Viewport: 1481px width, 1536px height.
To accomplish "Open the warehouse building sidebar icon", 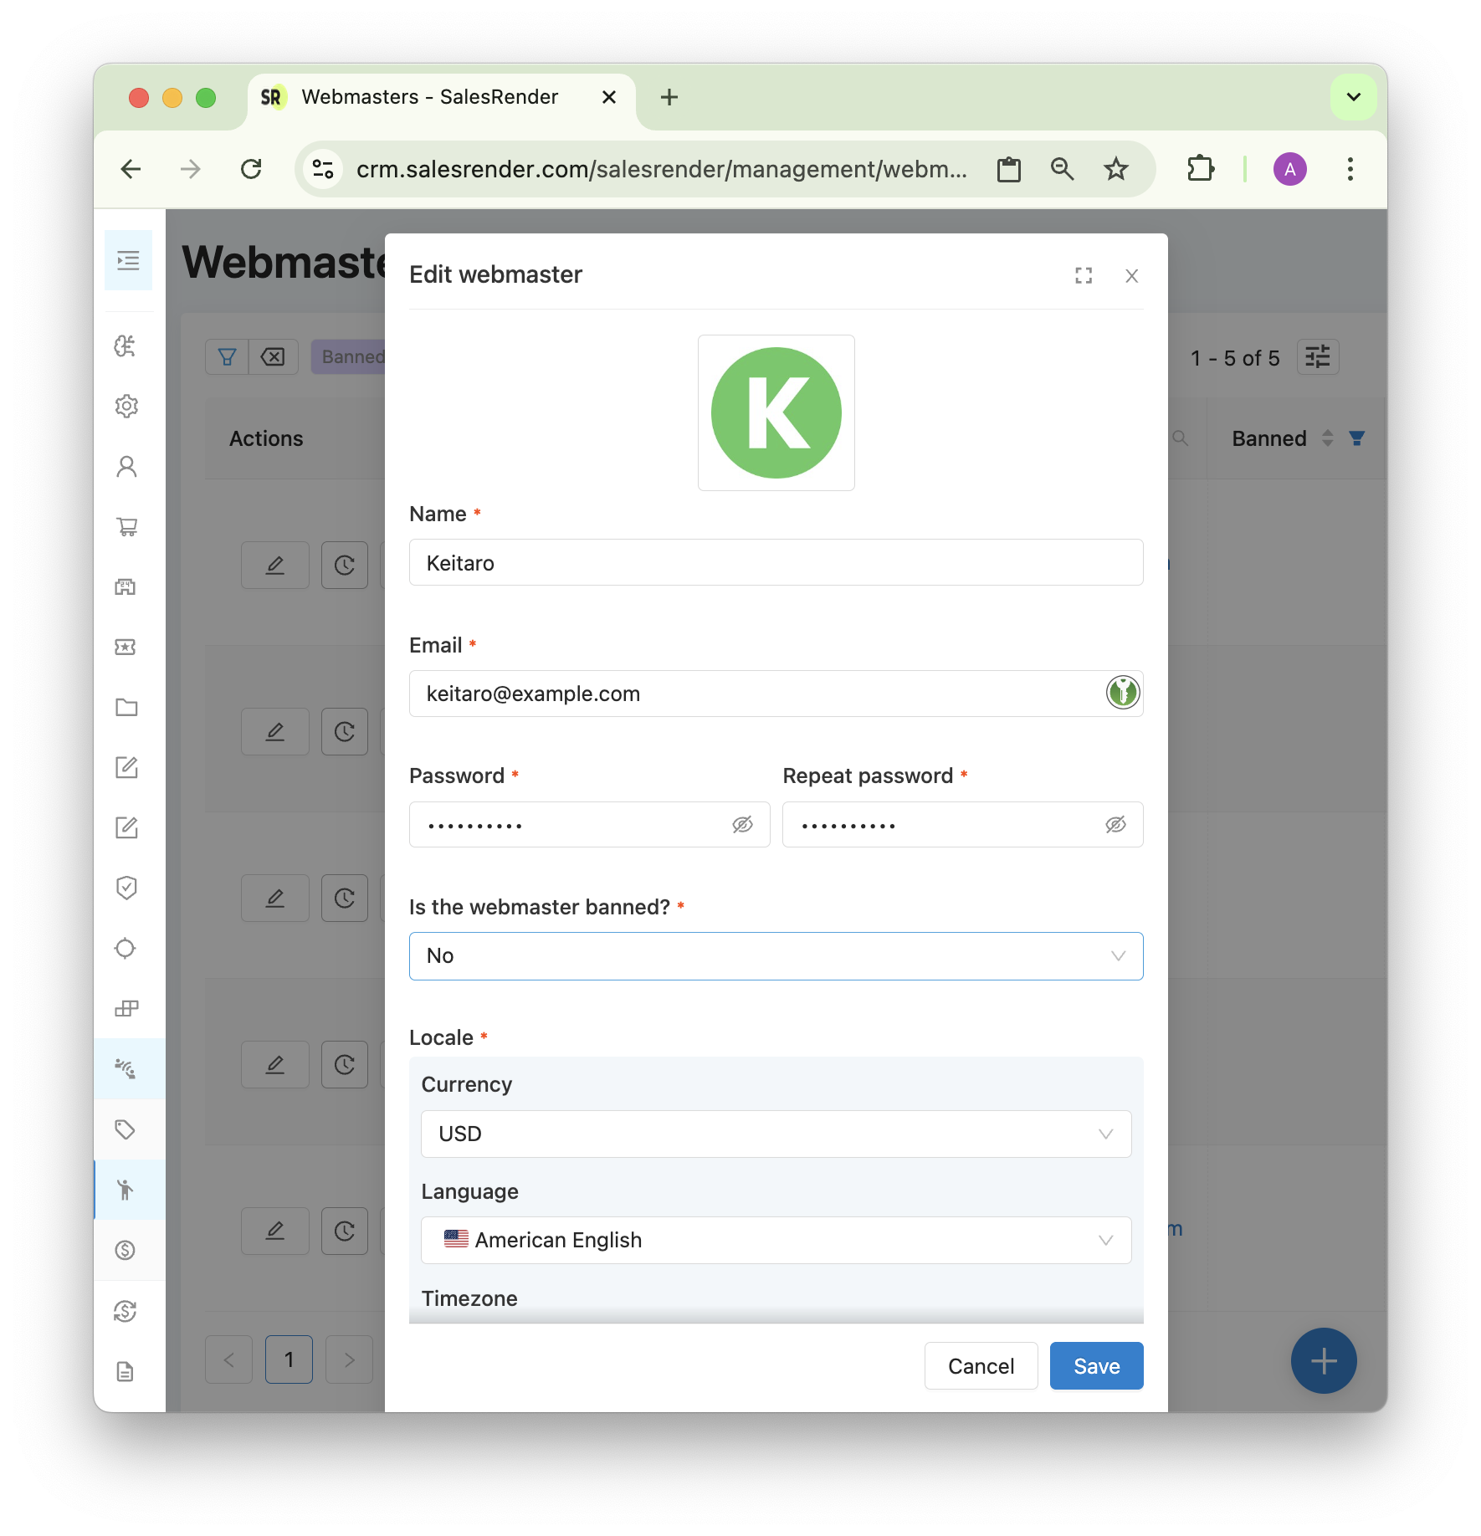I will coord(126,587).
